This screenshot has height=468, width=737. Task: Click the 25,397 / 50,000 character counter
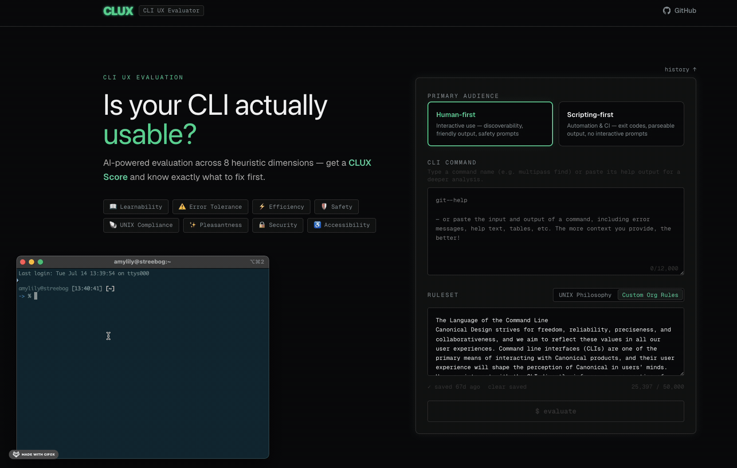coord(658,387)
